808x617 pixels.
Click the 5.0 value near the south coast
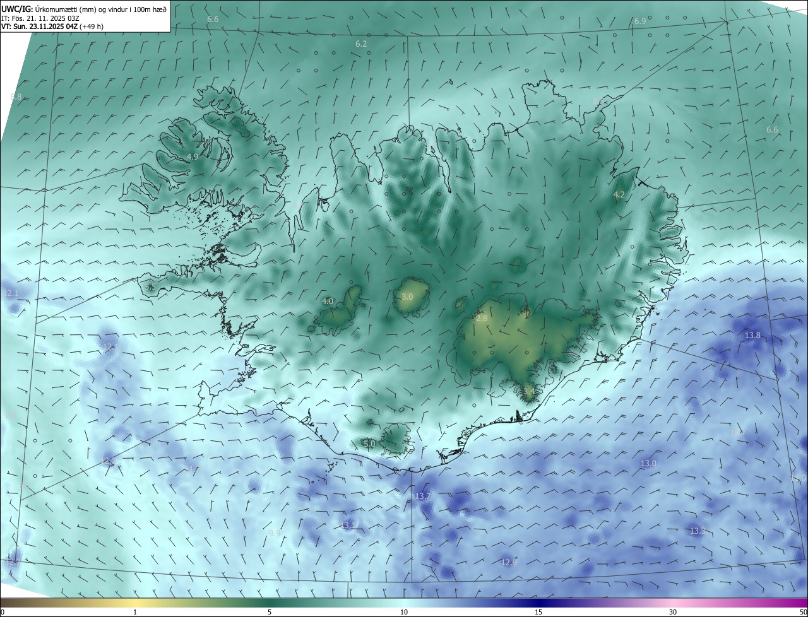369,444
